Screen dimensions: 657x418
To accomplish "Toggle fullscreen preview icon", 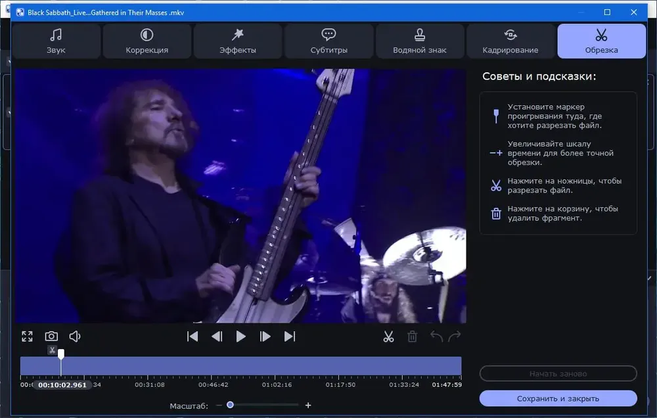I will [27, 337].
